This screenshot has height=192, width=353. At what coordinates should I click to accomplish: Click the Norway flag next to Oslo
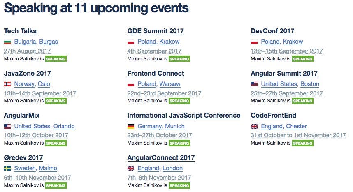7,84
